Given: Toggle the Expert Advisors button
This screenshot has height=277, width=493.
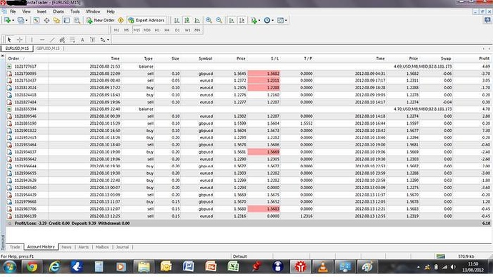Looking at the screenshot, I should (x=146, y=20).
